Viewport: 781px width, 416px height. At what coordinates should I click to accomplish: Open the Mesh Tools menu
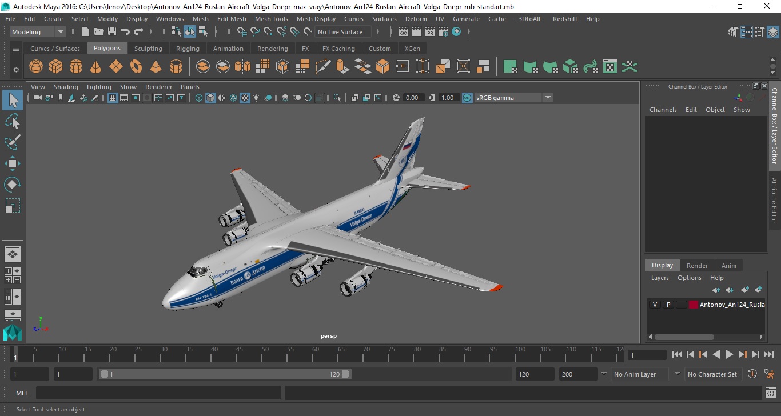[x=271, y=19]
